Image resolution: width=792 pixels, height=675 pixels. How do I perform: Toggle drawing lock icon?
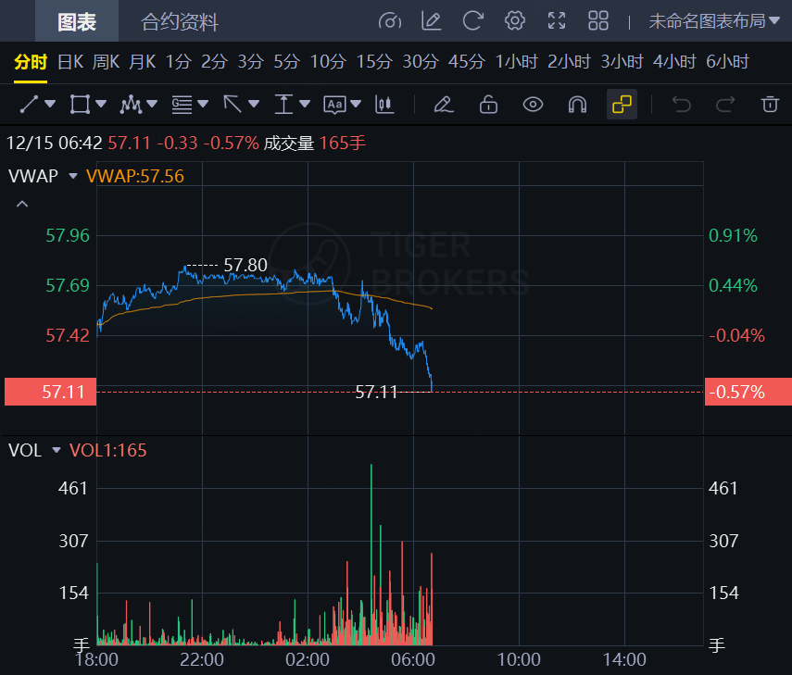coord(488,104)
